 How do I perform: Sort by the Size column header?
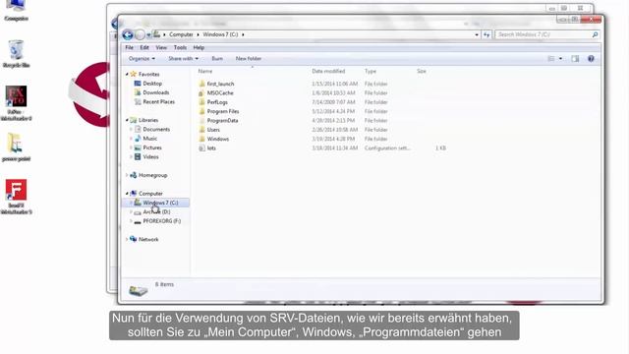coord(422,71)
